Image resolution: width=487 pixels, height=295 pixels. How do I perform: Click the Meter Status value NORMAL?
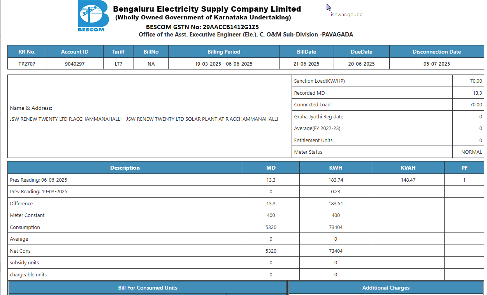pos(471,152)
